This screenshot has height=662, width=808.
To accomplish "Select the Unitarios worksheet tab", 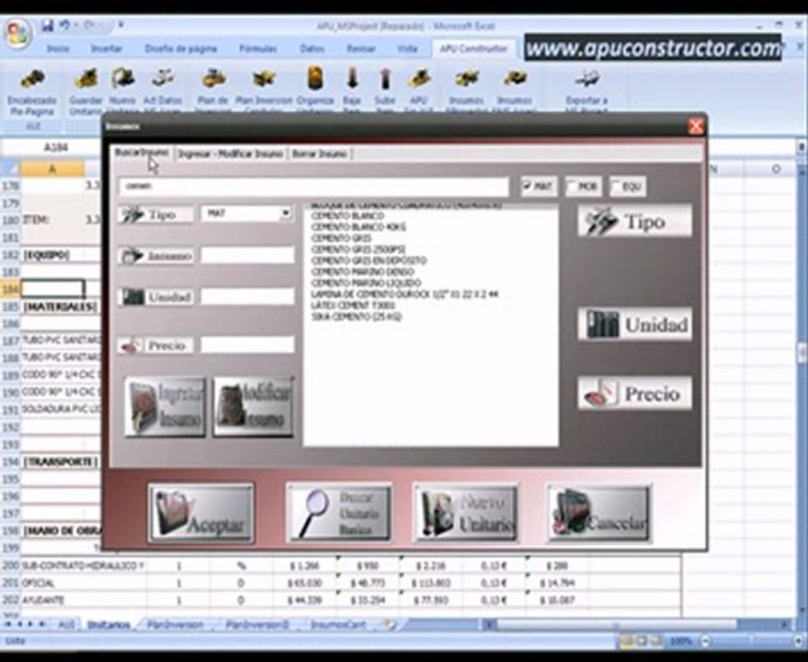I will [108, 625].
